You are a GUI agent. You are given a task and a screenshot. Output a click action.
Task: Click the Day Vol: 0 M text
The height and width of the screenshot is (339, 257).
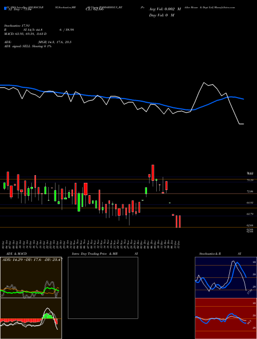(x=161, y=15)
